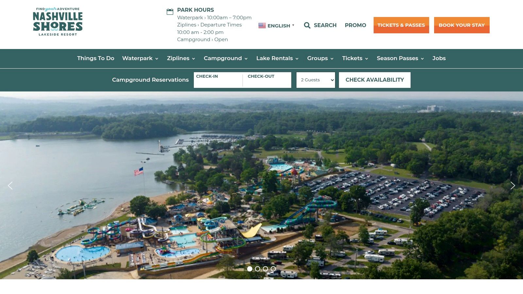Click the Check-Out date field
This screenshot has width=523, height=294.
tap(267, 80)
